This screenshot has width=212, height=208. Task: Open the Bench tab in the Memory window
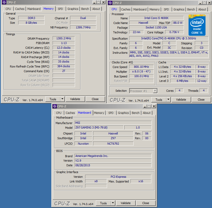pos(85,9)
